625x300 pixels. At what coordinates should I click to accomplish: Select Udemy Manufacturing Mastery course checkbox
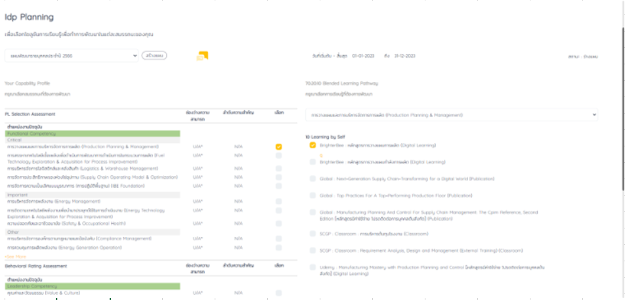[313, 267]
